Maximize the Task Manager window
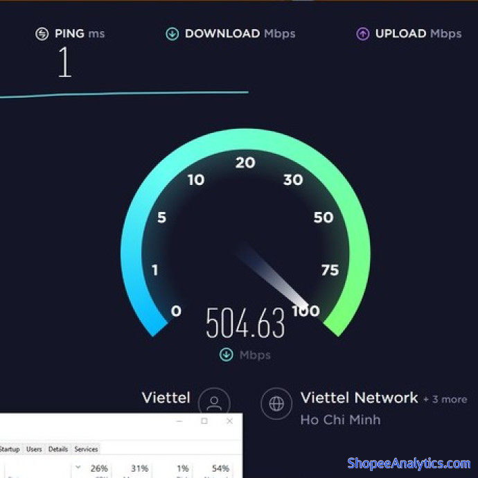This screenshot has width=478, height=478. coord(204,421)
